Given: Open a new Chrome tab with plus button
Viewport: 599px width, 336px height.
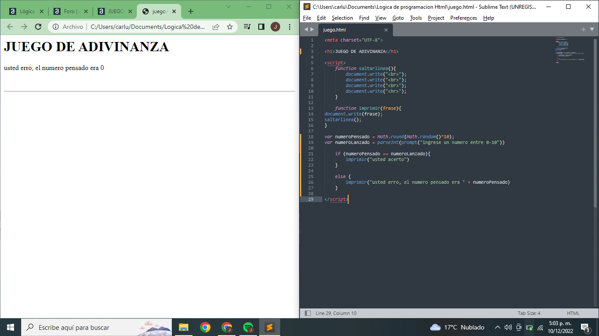Looking at the screenshot, I should click(x=190, y=11).
